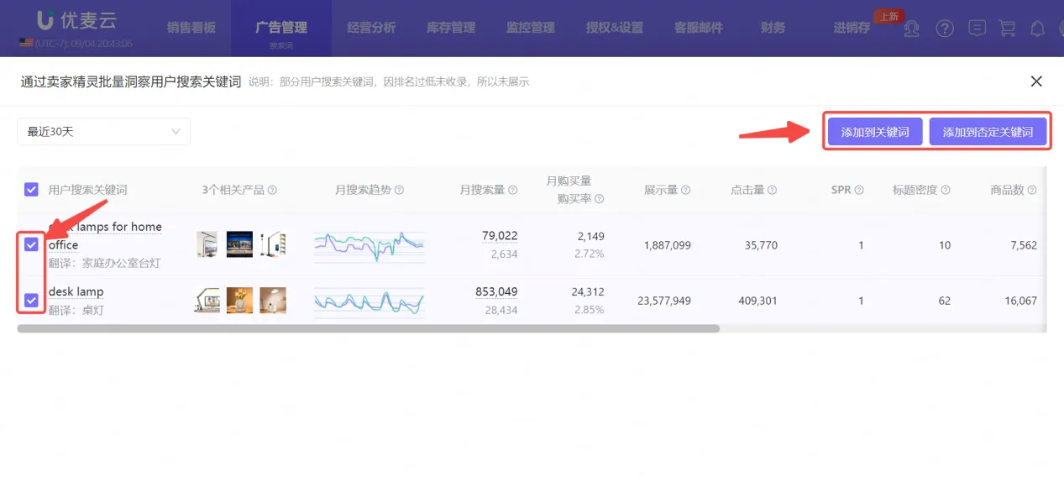
Task: Open the 广告管理 menu
Action: coord(281,28)
